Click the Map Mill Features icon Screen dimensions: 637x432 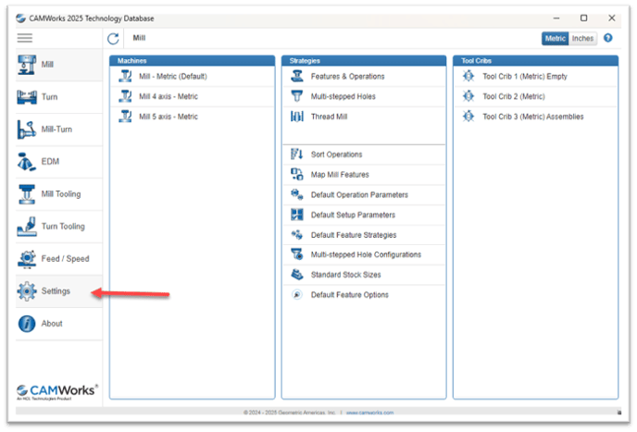coord(297,175)
